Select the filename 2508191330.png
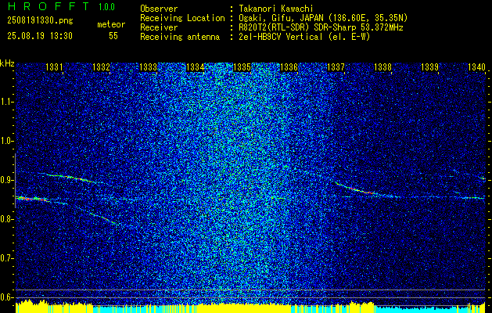Screen dimensions: 492x313 (40, 21)
